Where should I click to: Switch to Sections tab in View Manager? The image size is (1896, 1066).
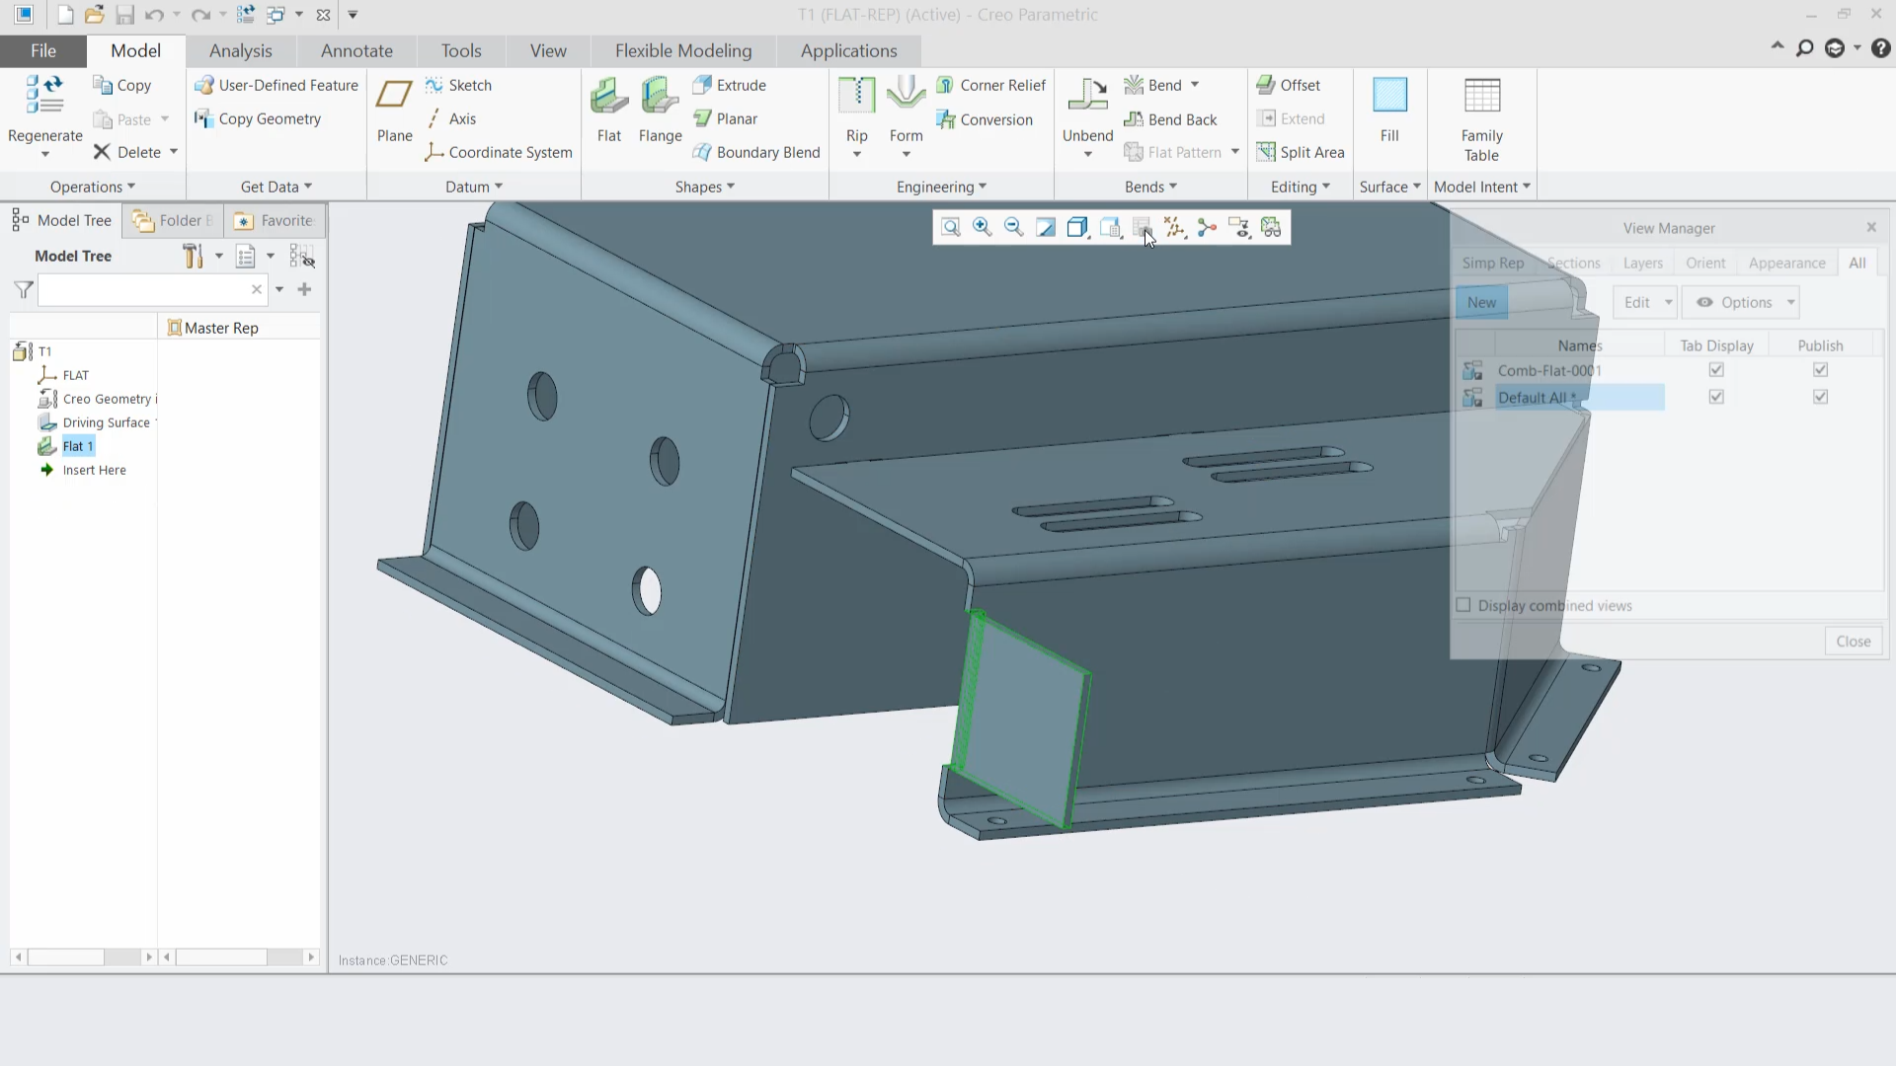click(x=1573, y=263)
